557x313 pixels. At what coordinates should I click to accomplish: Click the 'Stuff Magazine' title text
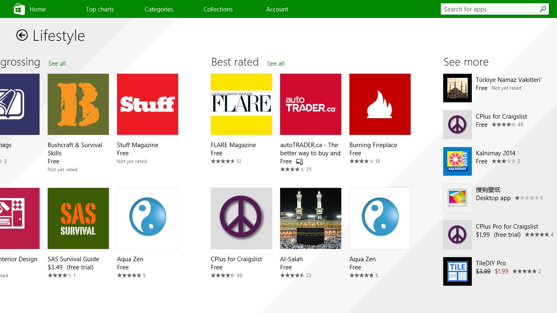pyautogui.click(x=137, y=145)
